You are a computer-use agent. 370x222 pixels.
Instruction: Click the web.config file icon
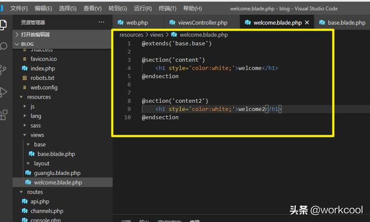(x=24, y=87)
